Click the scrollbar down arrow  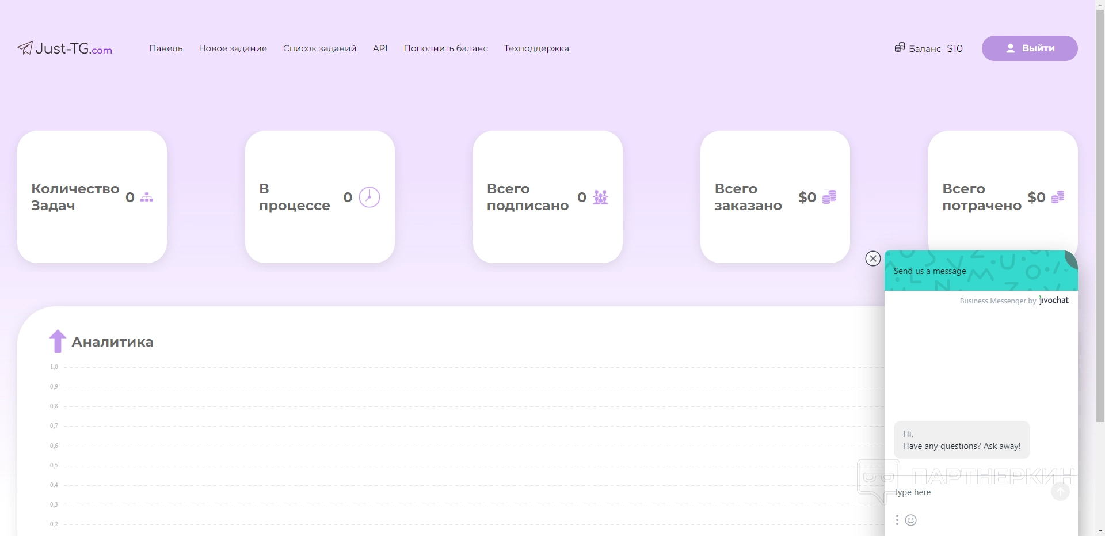click(x=1100, y=531)
